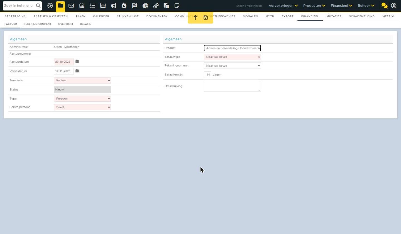The height and width of the screenshot is (234, 401).
Task: Open the mail envelope icon
Action: [71, 6]
